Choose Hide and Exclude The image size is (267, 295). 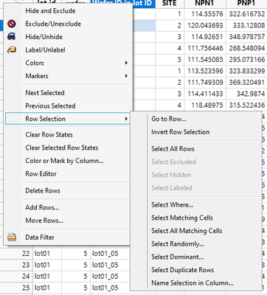click(68, 11)
